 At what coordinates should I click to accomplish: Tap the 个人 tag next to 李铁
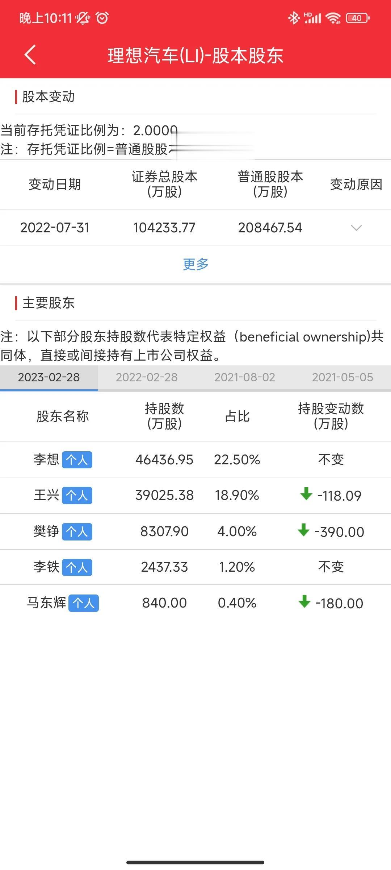(x=77, y=567)
